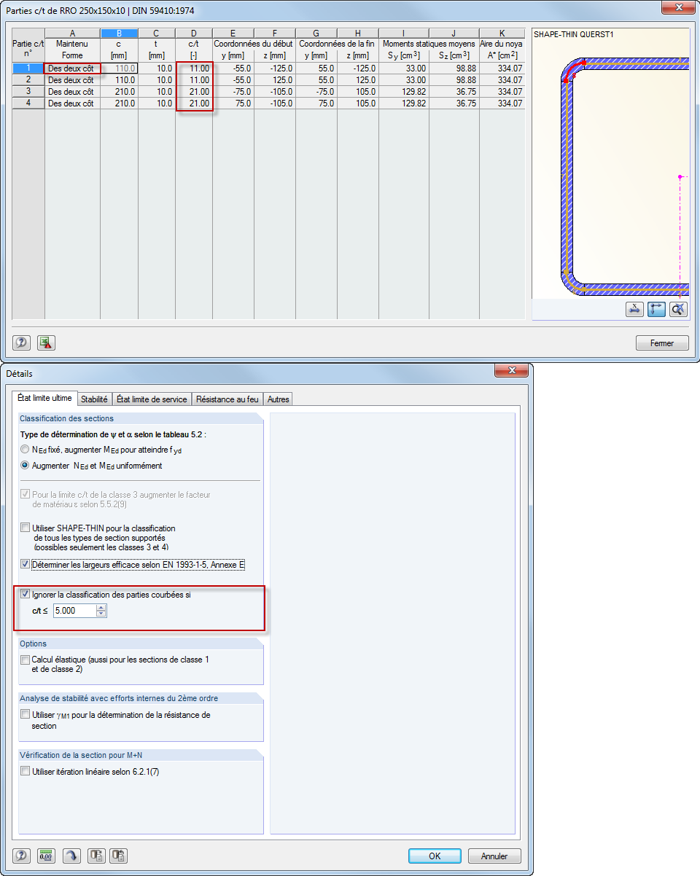Image resolution: width=700 pixels, height=876 pixels.
Task: Select 'Augmenter NEd et MEd uniformément' option
Action: pyautogui.click(x=26, y=465)
